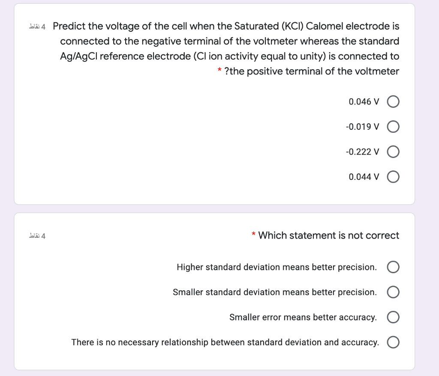Select radio for 'Higher standard deviation means better precision'
Screen dimensions: 439x376
[x=393, y=267]
